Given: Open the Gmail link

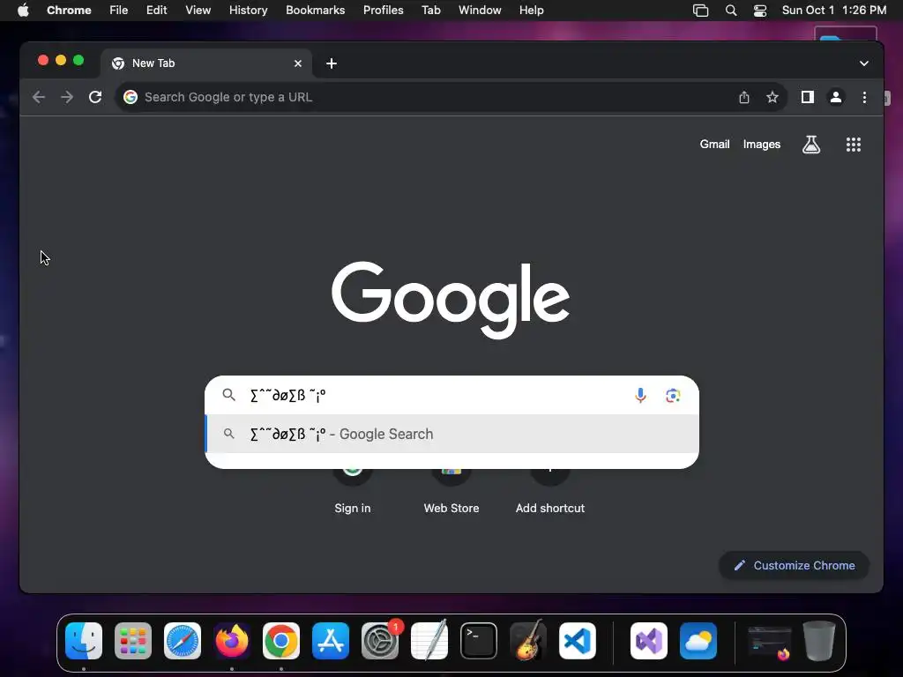Looking at the screenshot, I should (x=714, y=145).
